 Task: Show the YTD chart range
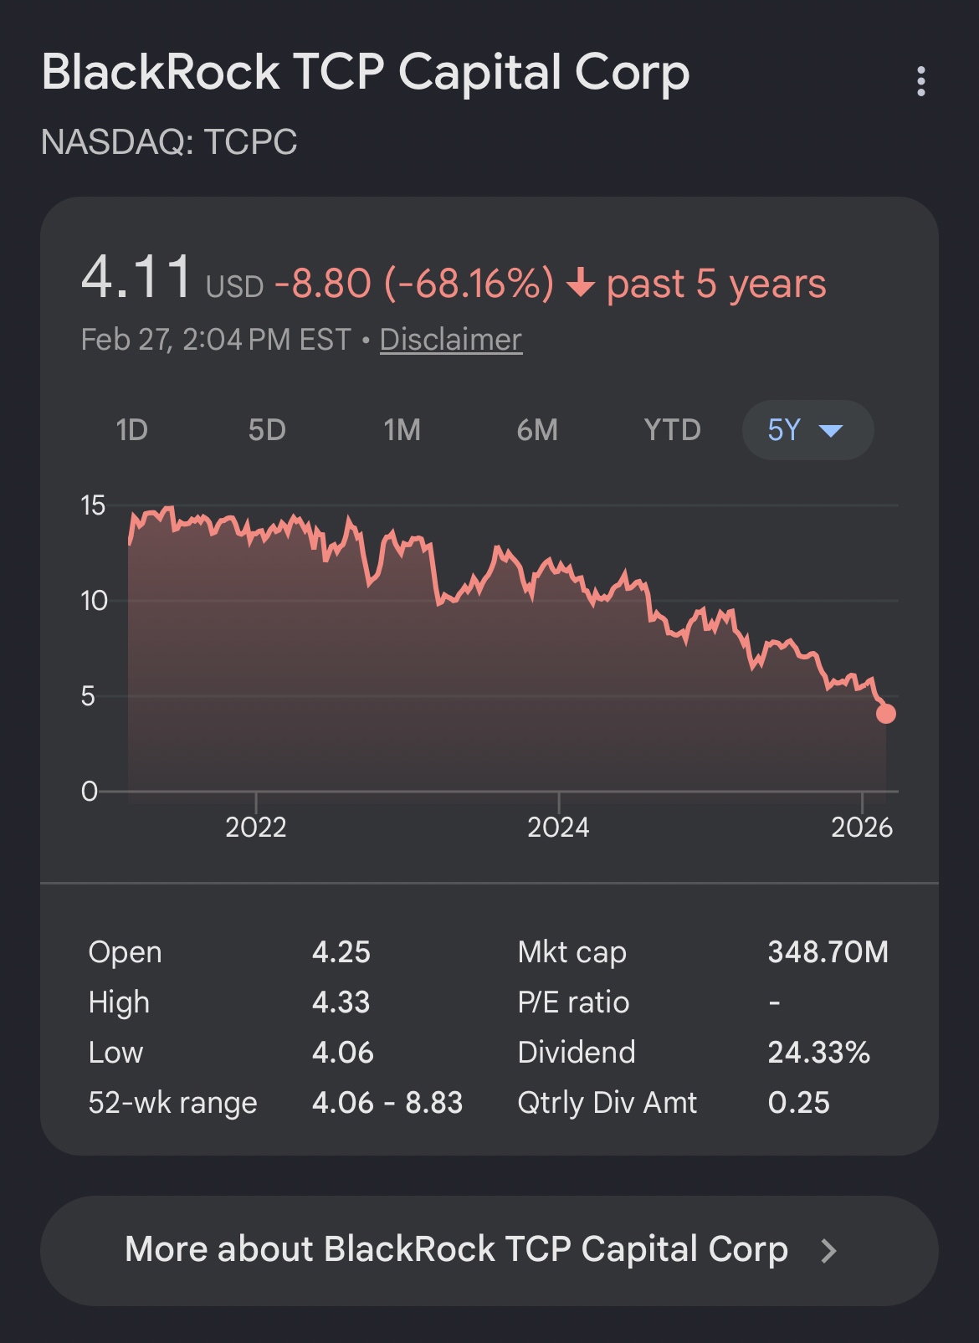point(672,430)
